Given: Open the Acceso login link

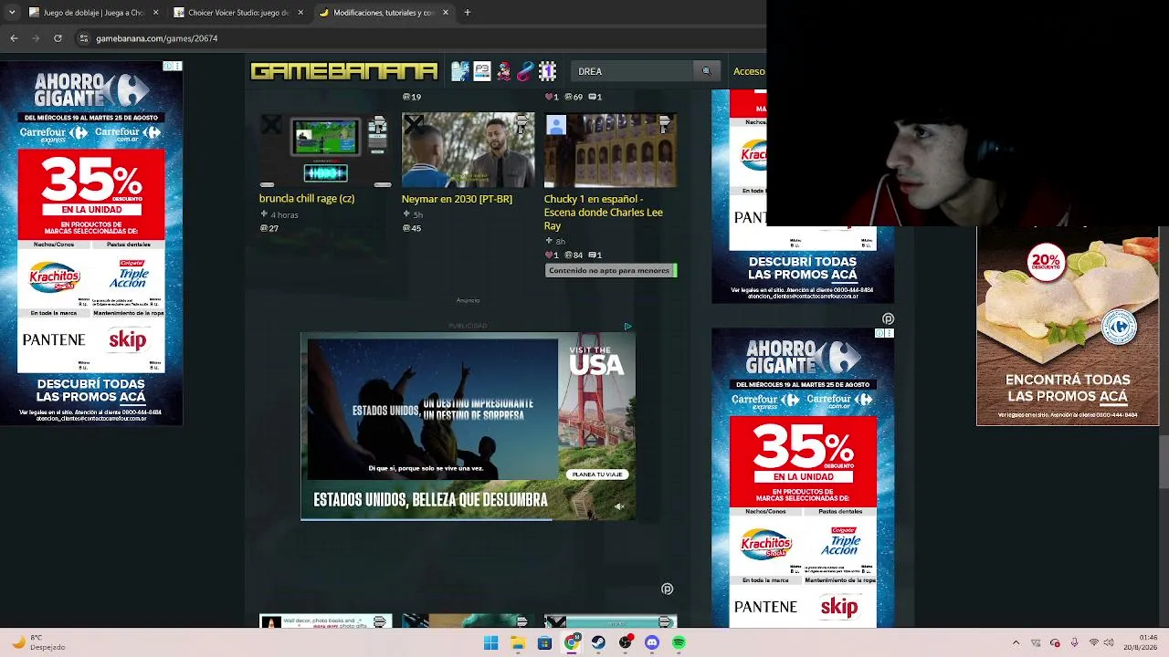Looking at the screenshot, I should 749,71.
